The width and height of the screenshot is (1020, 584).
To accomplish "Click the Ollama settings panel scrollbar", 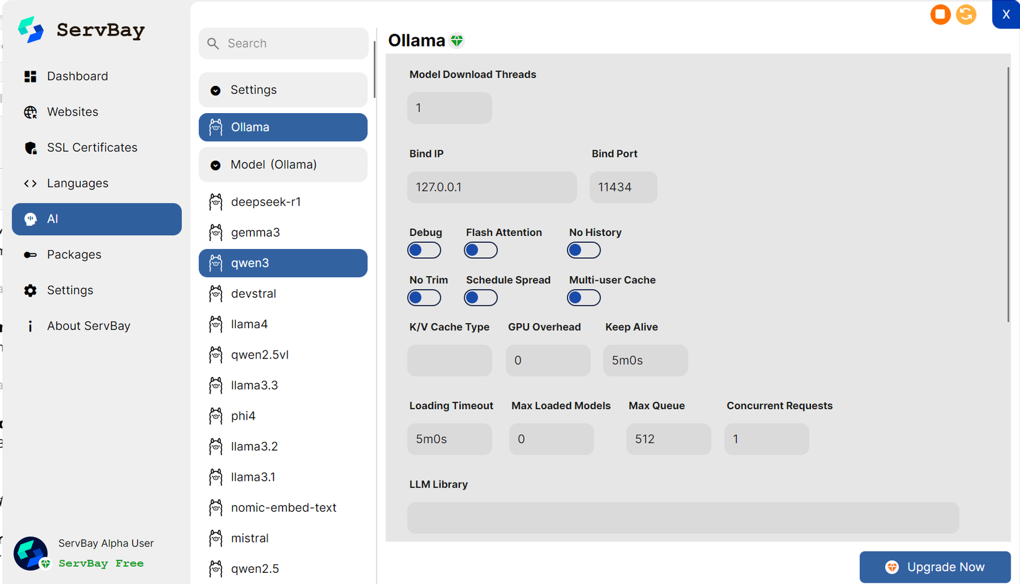I will pyautogui.click(x=1009, y=195).
